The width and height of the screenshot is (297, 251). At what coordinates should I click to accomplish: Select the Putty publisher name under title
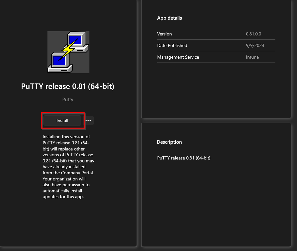(67, 100)
